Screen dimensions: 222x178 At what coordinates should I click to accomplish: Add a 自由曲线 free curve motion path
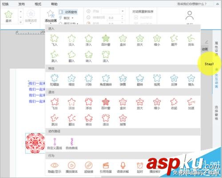pyautogui.click(x=71, y=144)
